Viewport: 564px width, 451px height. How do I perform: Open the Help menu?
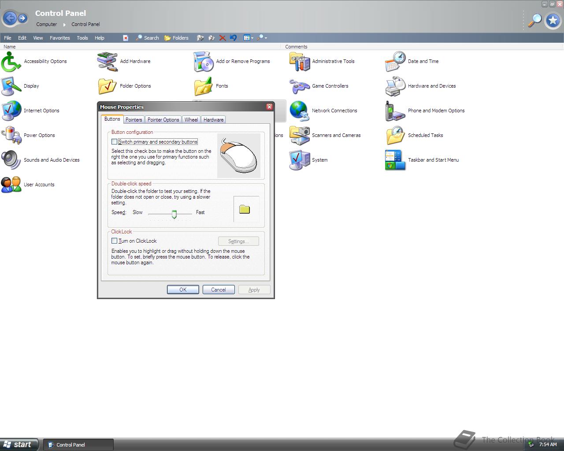click(100, 38)
